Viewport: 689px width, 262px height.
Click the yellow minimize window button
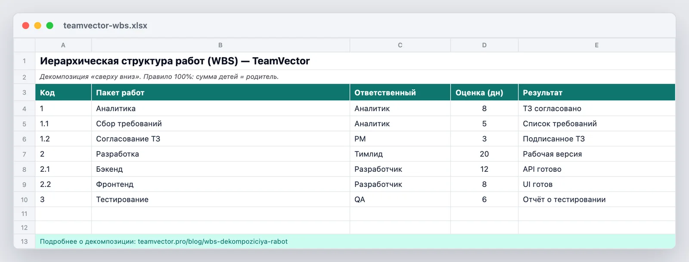[x=38, y=25]
